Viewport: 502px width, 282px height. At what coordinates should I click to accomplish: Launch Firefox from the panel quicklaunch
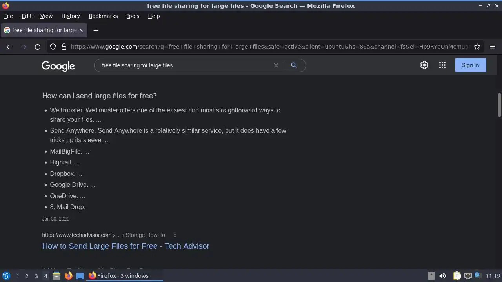coord(68,276)
